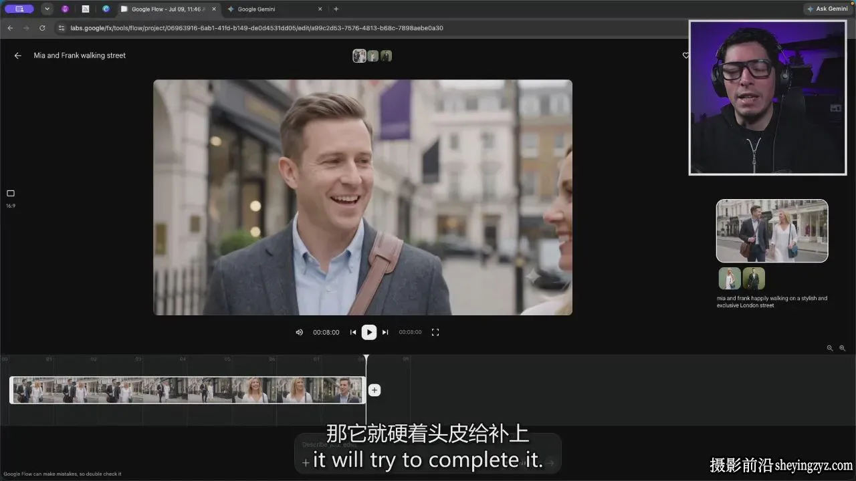The height and width of the screenshot is (481, 856).
Task: Skip to next clip in player
Action: pyautogui.click(x=385, y=332)
